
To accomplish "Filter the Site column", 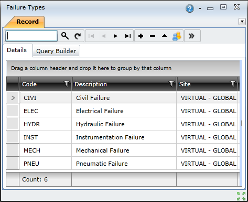I will click(x=233, y=84).
